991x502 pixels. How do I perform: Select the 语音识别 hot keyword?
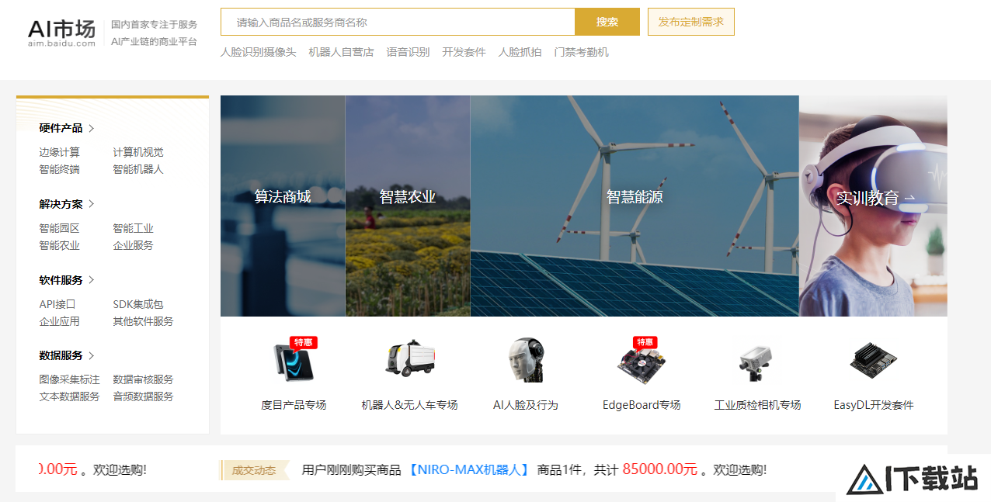[408, 52]
